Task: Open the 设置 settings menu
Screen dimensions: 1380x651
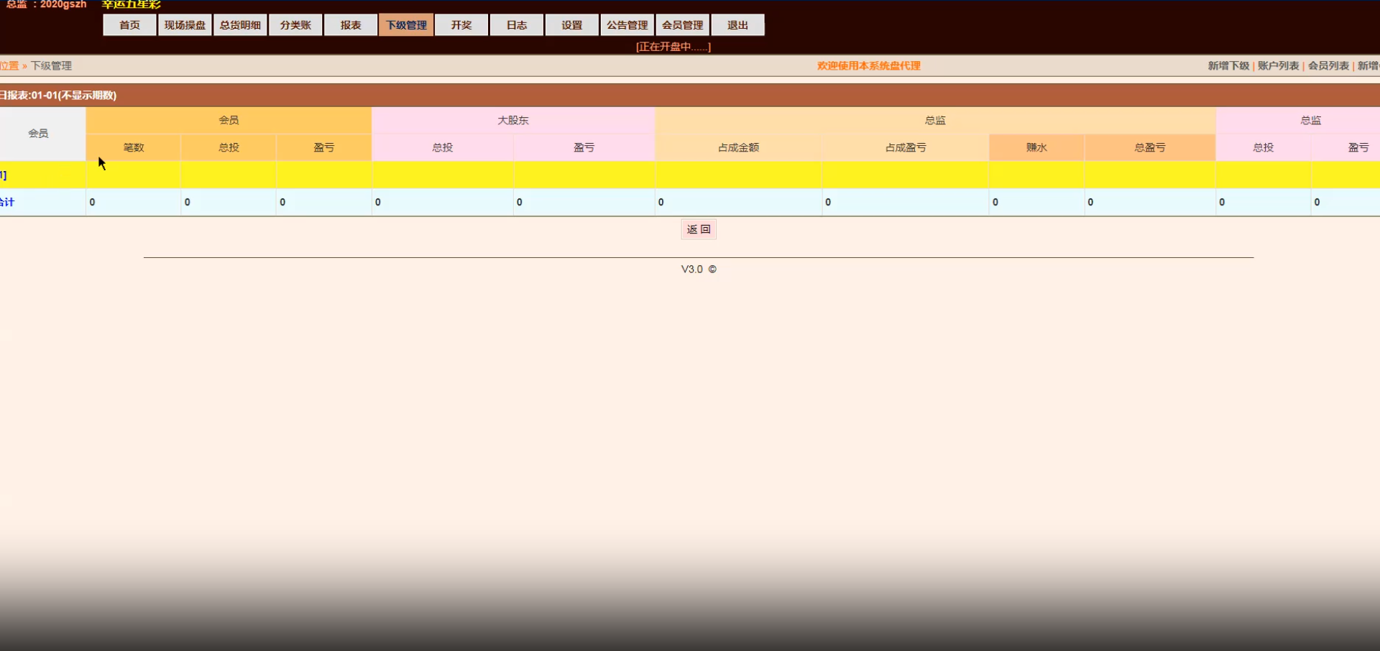Action: tap(572, 25)
